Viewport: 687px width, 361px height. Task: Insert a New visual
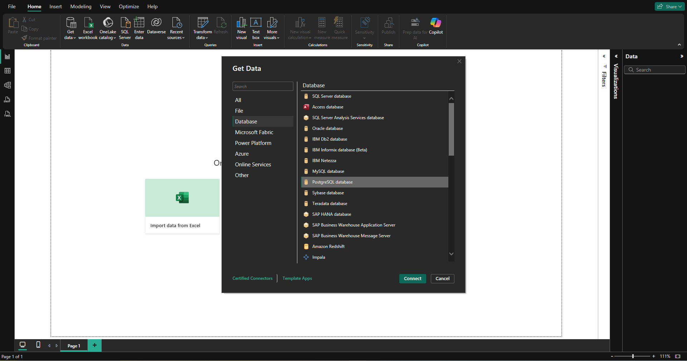[x=242, y=28]
